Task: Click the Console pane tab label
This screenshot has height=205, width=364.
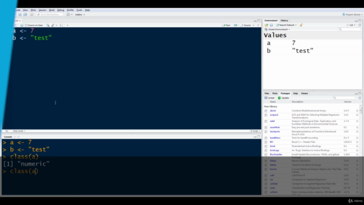Action: pos(8,137)
